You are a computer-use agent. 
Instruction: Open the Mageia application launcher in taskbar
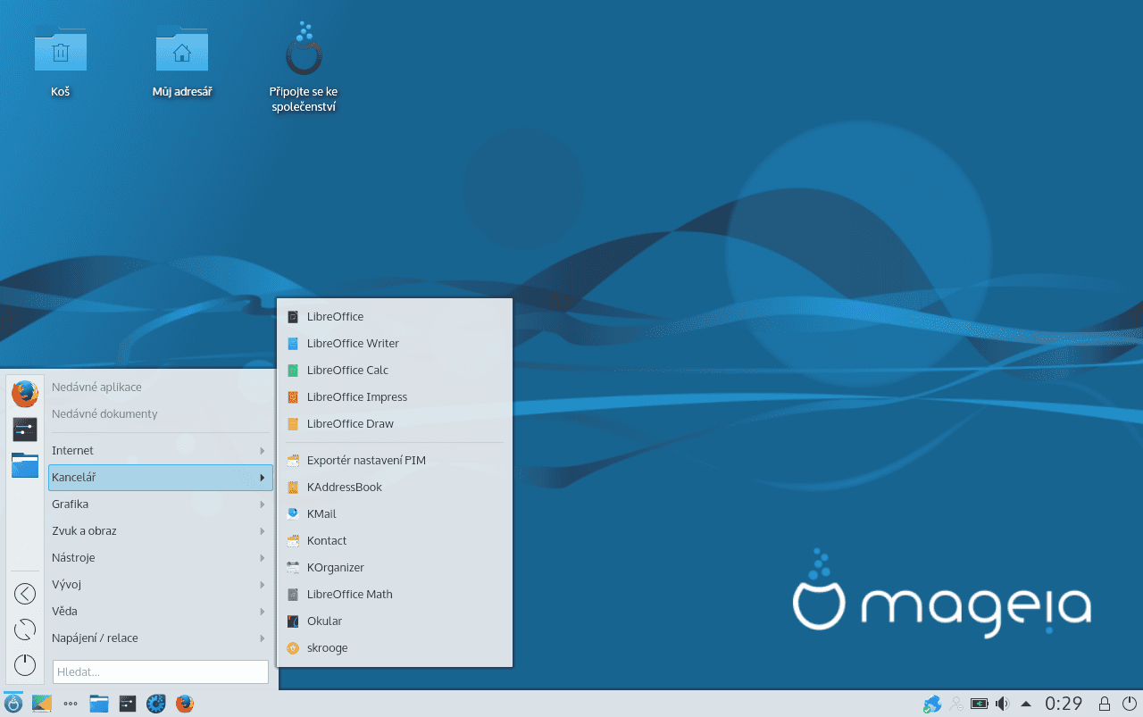(12, 704)
